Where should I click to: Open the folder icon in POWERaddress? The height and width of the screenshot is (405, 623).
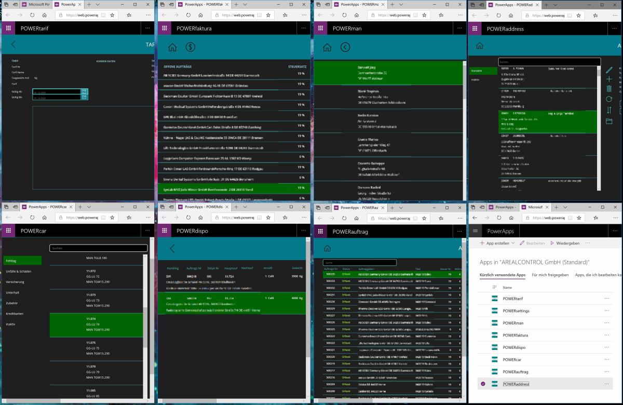(609, 121)
